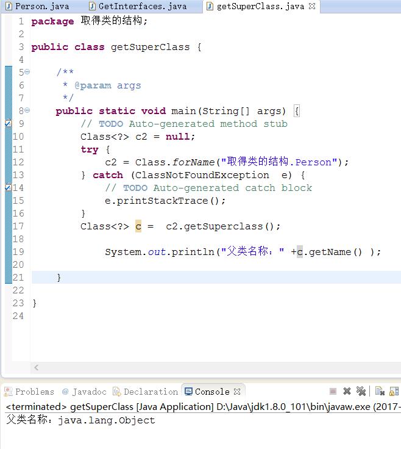Click the terminated getSuperClass console header
401x449 pixels.
pyautogui.click(x=203, y=407)
